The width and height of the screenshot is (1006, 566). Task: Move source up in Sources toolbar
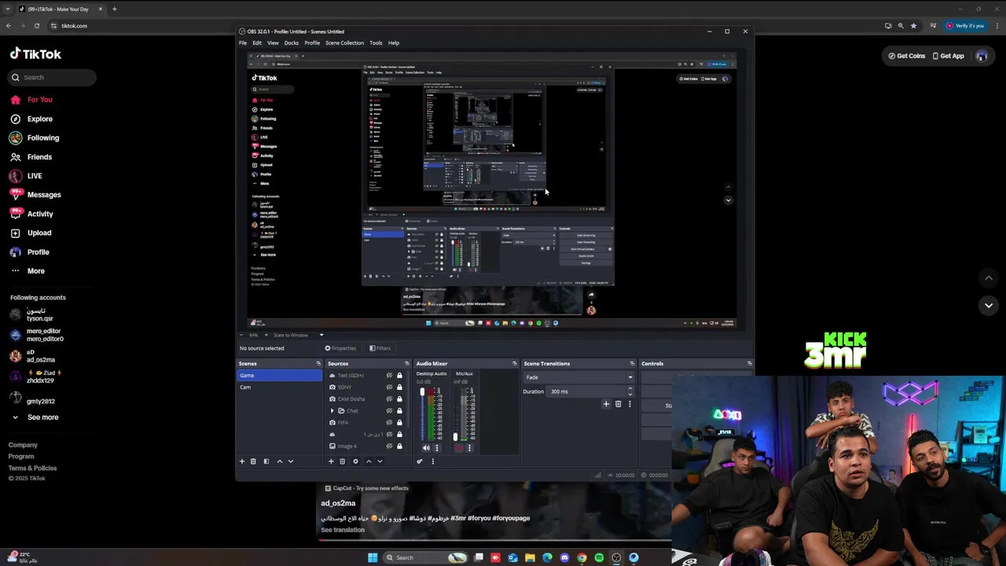(x=369, y=461)
